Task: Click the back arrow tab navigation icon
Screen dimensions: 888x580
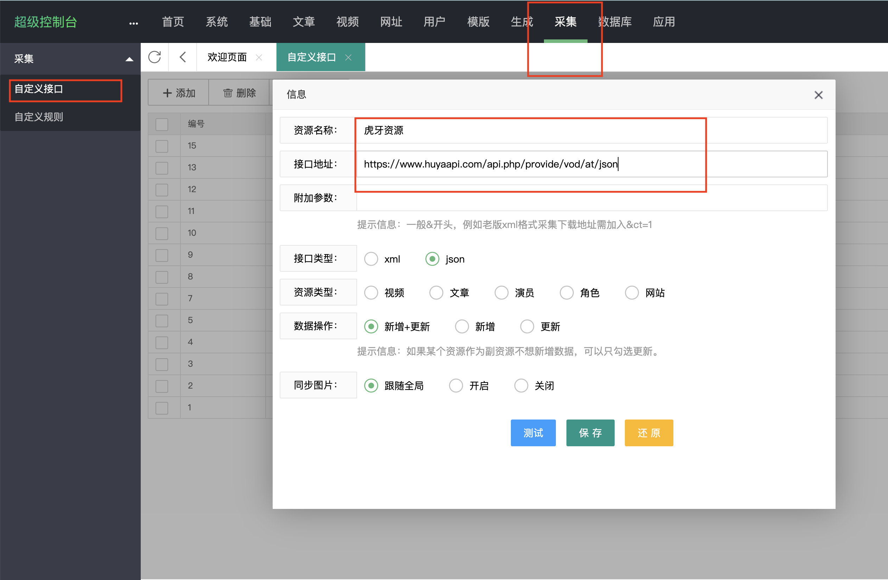Action: coord(183,57)
